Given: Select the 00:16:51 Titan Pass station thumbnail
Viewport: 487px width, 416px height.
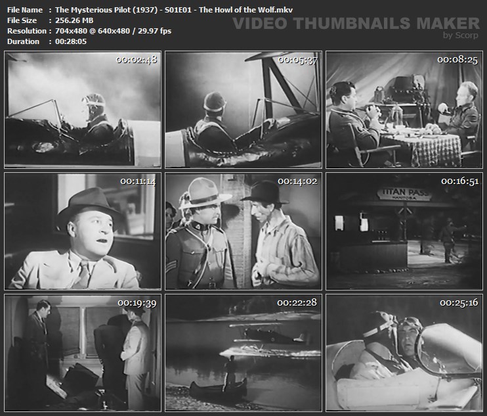Looking at the screenshot, I should click(404, 231).
